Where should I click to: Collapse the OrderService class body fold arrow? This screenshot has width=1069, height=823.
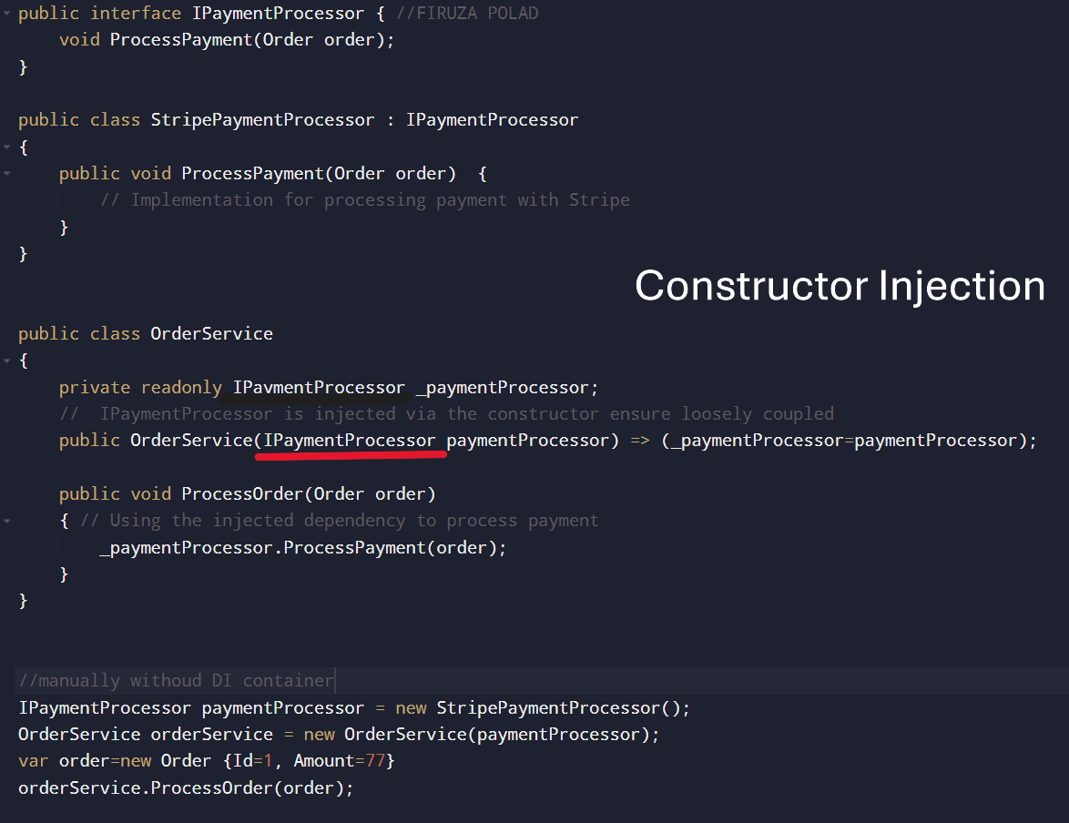tap(6, 360)
